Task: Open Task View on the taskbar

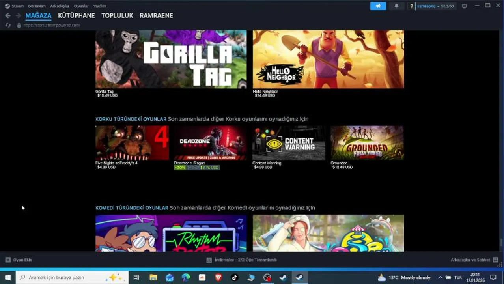Action: click(x=136, y=277)
